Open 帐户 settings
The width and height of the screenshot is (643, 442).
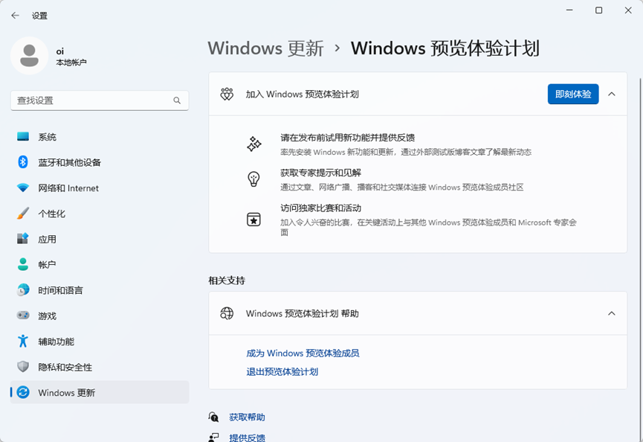pyautogui.click(x=100, y=264)
